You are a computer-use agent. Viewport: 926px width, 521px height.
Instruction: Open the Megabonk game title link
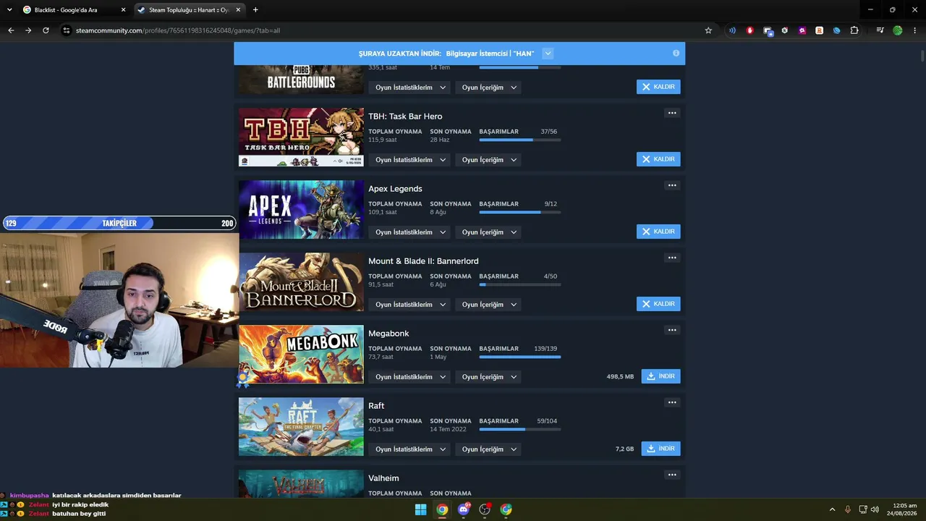(388, 334)
